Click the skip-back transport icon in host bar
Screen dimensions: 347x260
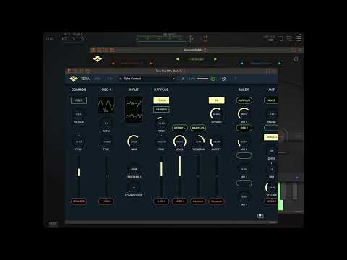(x=64, y=38)
